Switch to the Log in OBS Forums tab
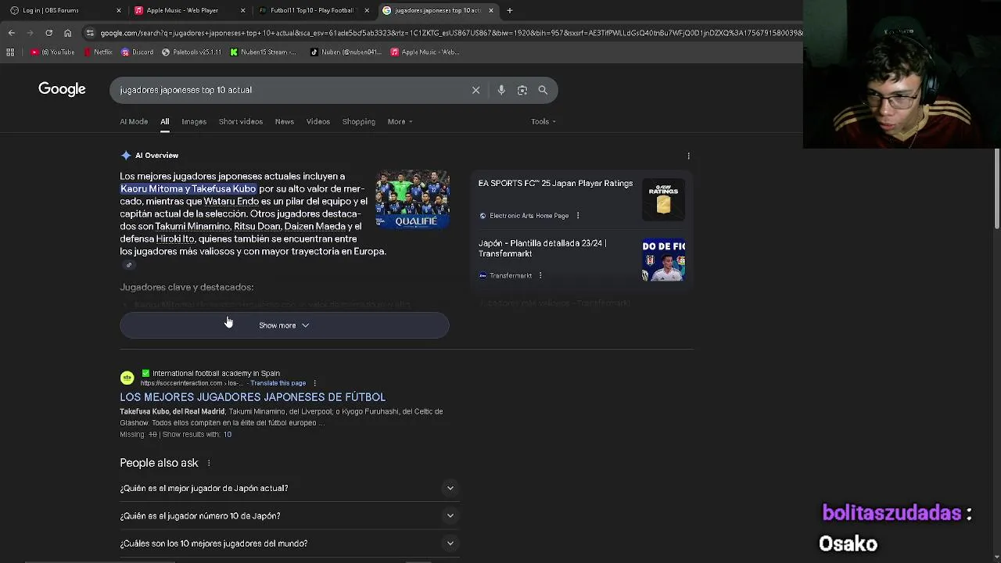The image size is (1001, 563). pyautogui.click(x=61, y=10)
